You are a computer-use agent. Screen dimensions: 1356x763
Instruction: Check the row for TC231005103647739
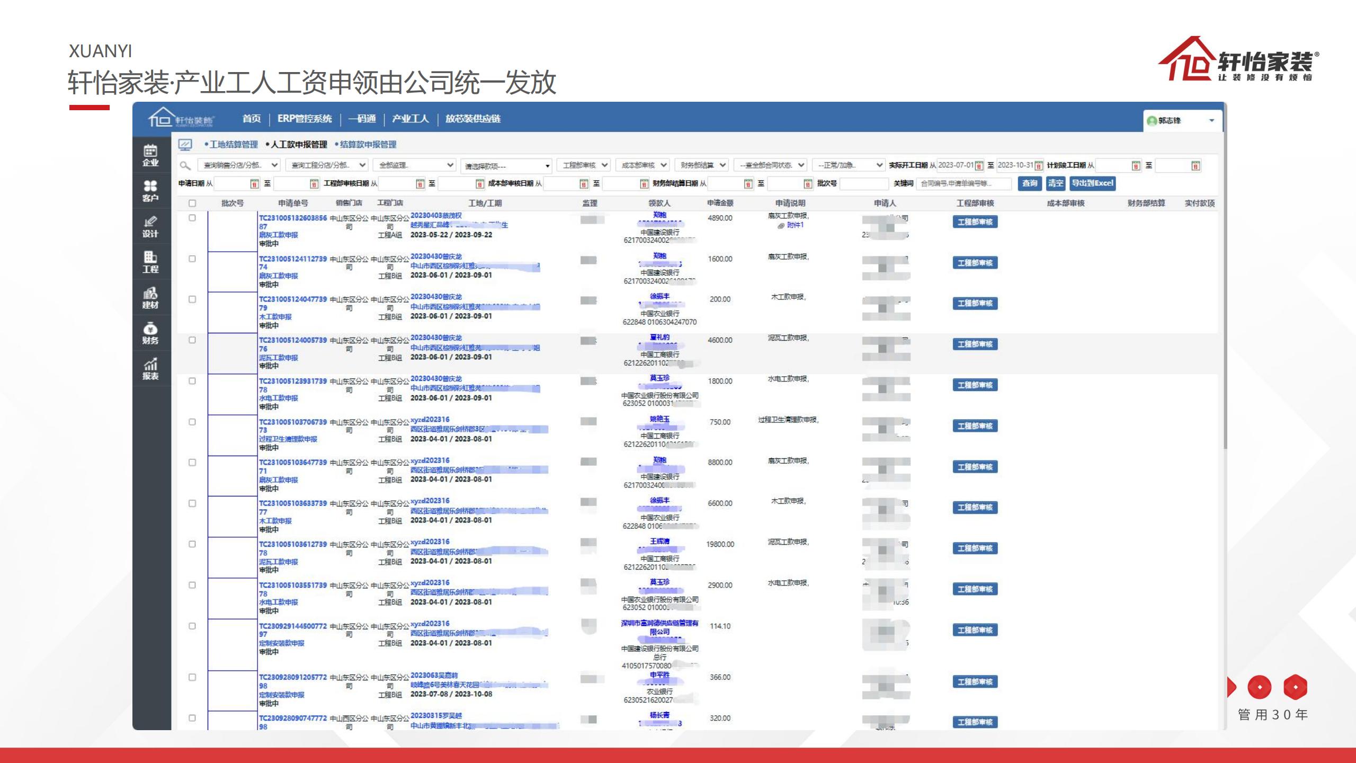[x=192, y=463]
